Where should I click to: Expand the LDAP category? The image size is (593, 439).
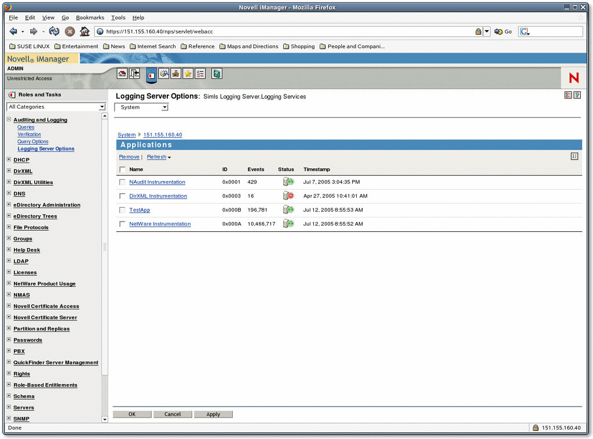point(9,261)
